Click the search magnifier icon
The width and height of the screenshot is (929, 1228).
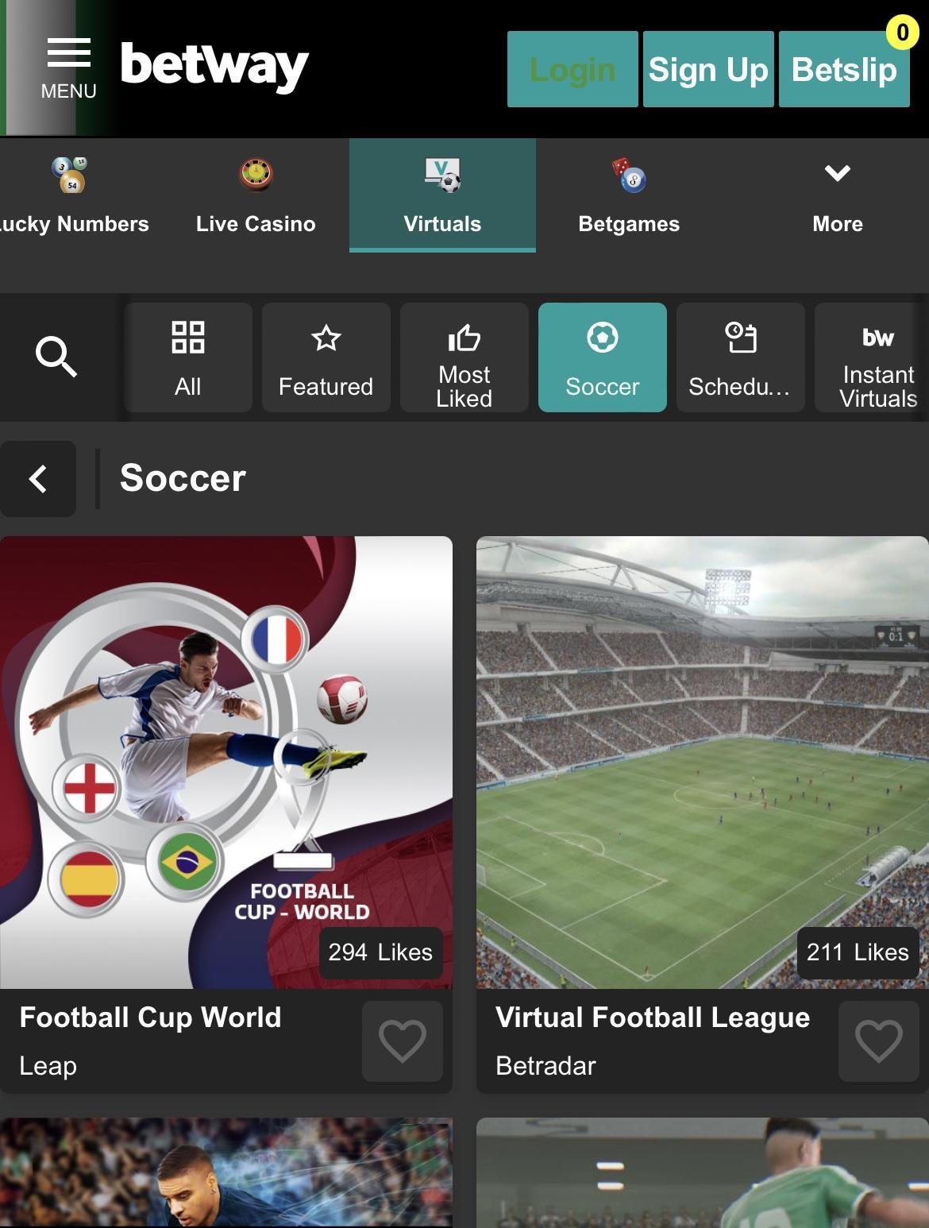coord(56,357)
